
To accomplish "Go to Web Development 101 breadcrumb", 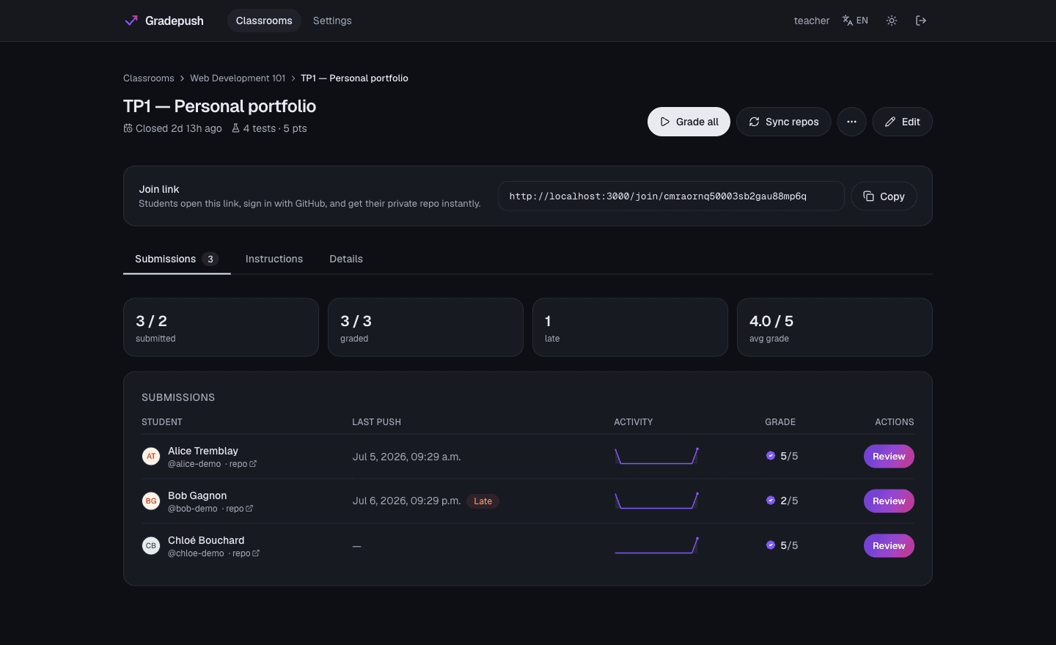I will tap(238, 78).
